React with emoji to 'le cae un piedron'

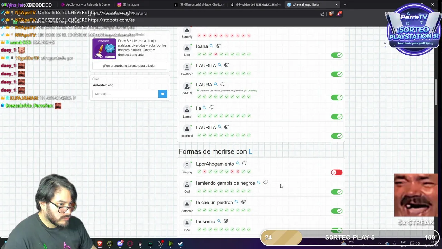tap(243, 202)
